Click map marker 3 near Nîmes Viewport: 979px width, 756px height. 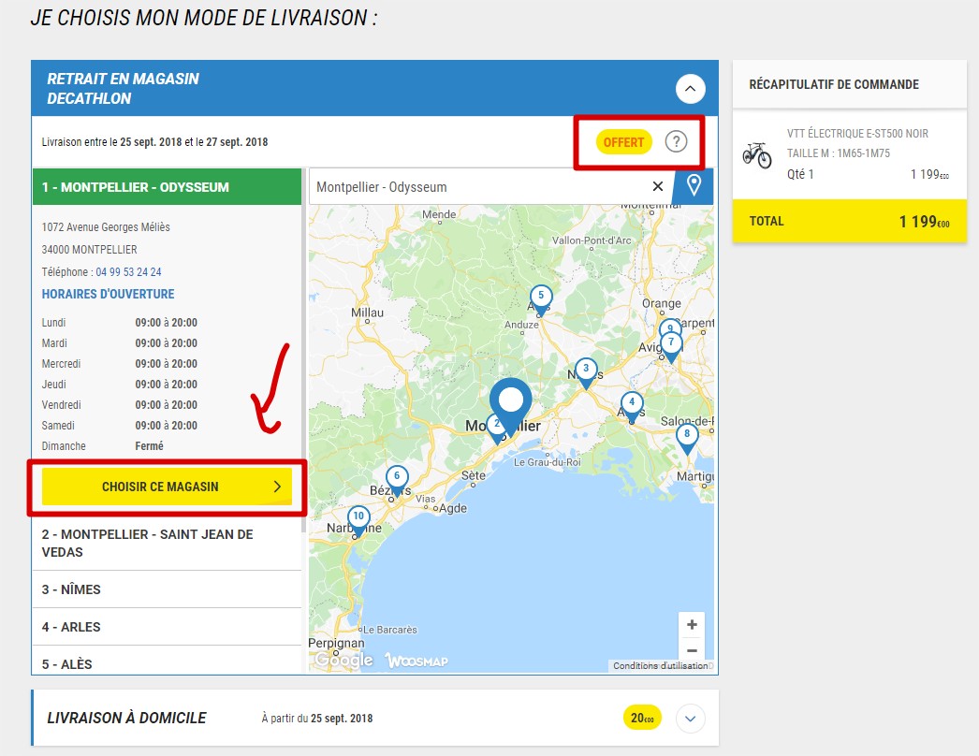point(586,371)
